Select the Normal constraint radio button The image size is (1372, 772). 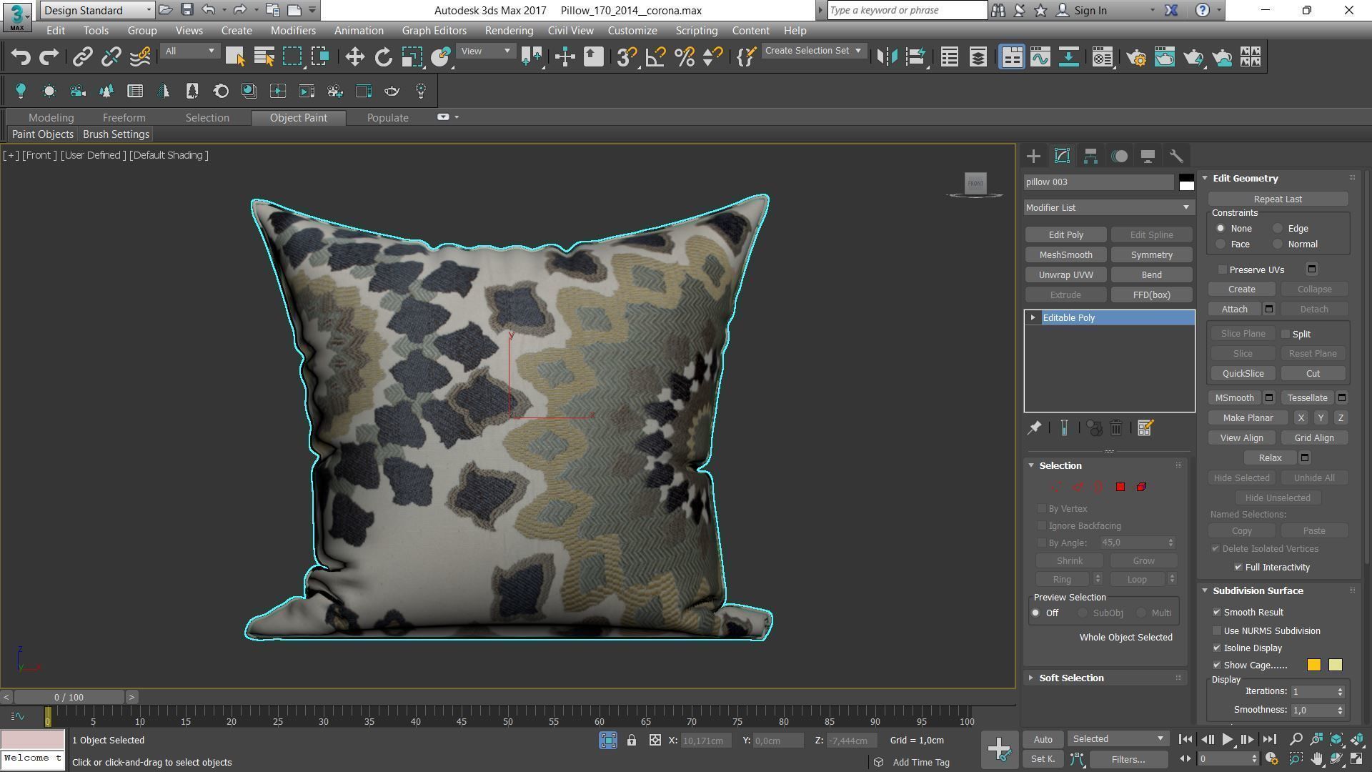(x=1278, y=244)
